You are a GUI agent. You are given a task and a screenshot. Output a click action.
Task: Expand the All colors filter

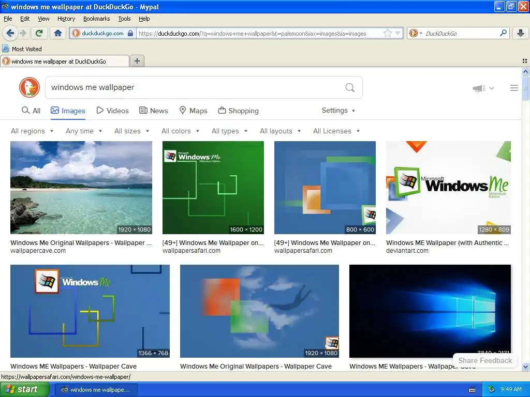[180, 131]
